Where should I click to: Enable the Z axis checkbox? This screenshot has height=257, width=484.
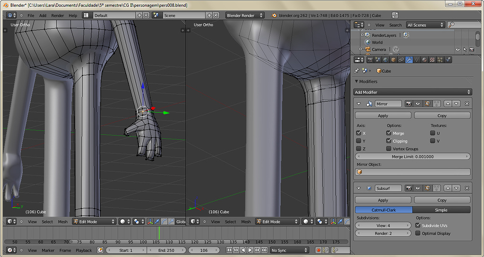[359, 149]
